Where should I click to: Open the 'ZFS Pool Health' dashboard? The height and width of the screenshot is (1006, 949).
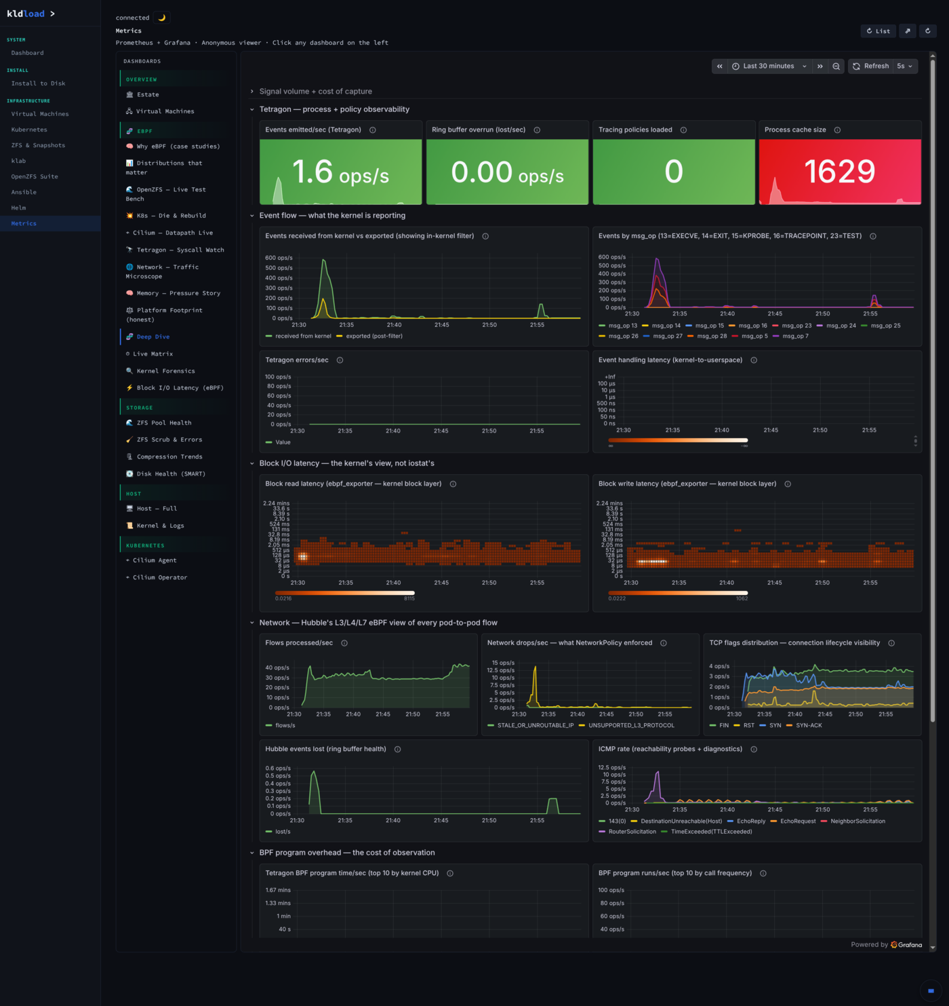tap(159, 423)
